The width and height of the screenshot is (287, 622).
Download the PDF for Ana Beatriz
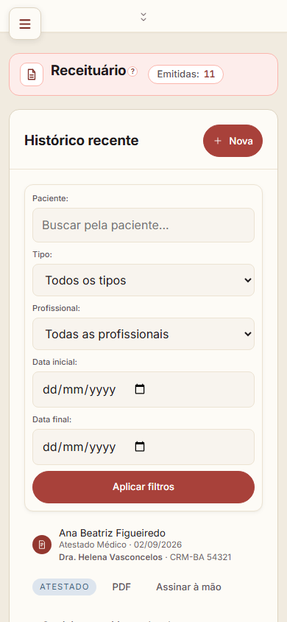point(121,587)
